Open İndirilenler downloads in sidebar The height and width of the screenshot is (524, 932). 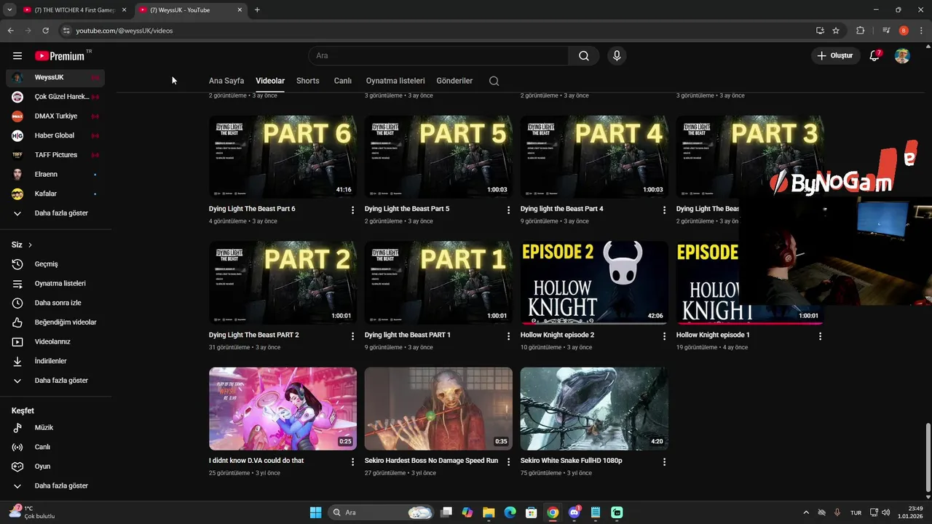point(55,361)
